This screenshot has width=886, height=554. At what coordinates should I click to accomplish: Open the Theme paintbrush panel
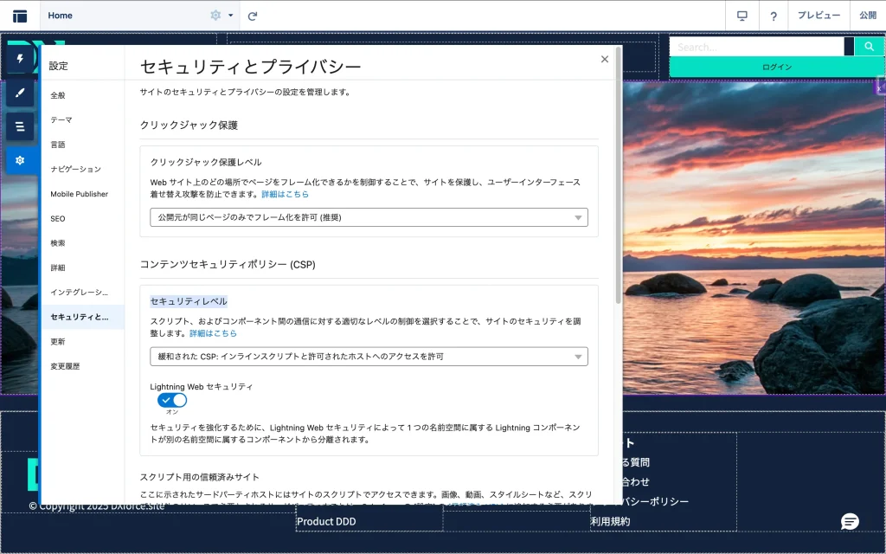pos(20,92)
